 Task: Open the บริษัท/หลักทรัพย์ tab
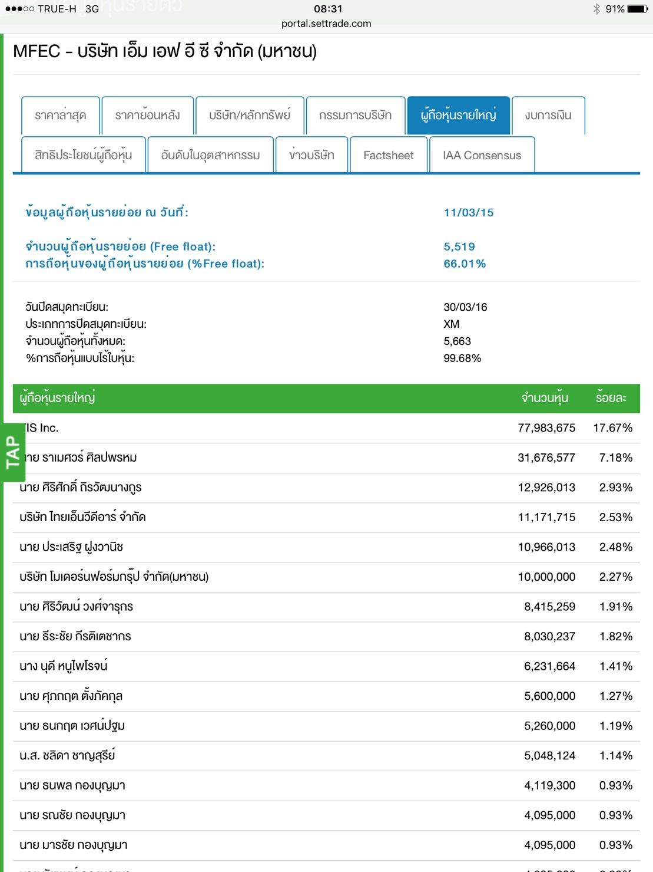click(x=250, y=116)
